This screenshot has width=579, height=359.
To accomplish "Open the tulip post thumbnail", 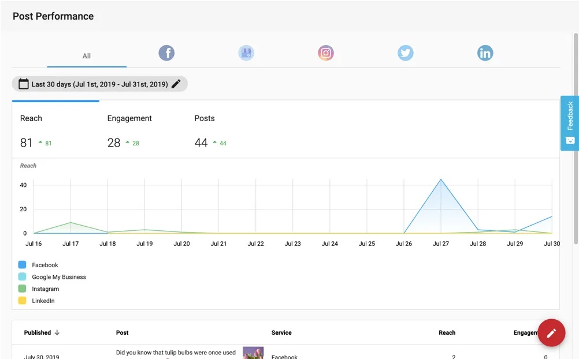I will pos(253,353).
